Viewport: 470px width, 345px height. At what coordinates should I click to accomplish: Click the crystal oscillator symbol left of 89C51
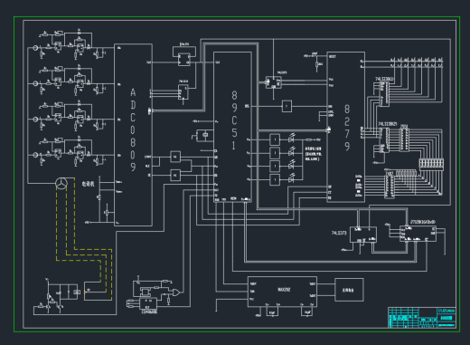coord(205,135)
